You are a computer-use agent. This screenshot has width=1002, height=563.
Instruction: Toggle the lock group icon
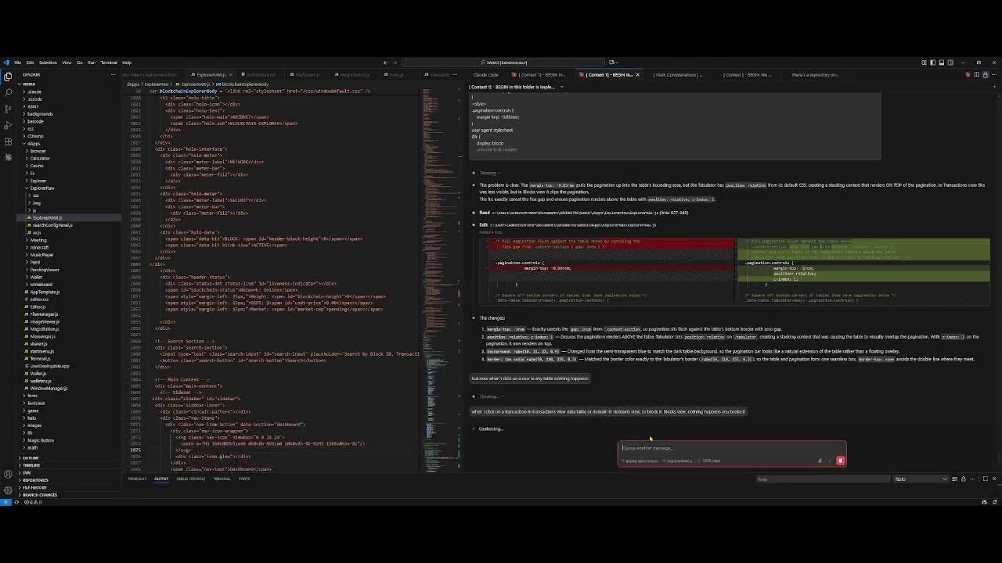coord(986,75)
